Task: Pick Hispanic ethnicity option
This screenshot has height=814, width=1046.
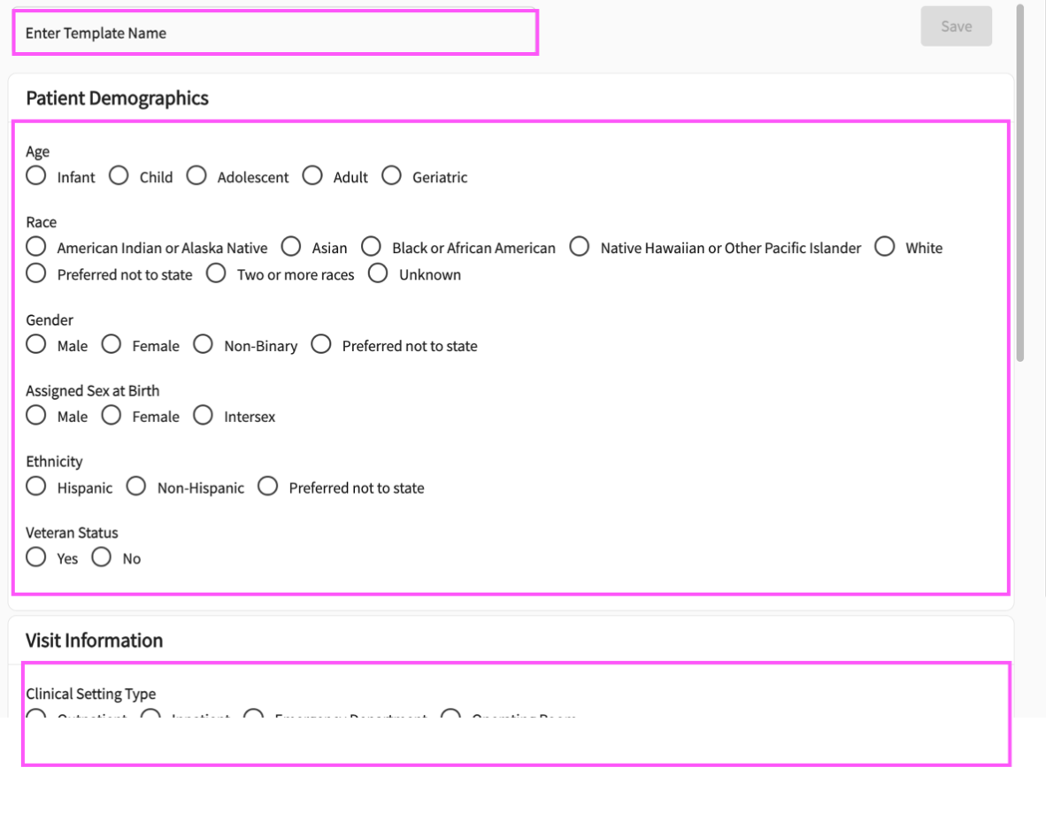Action: pyautogui.click(x=36, y=487)
